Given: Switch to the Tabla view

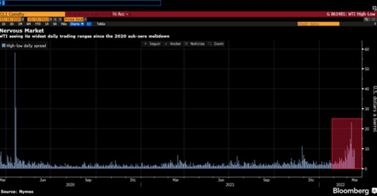Looking at the screenshot, I should [x=101, y=23].
